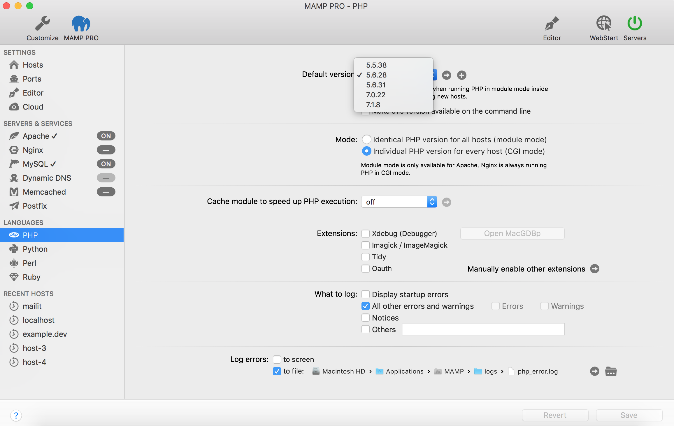Click the green Servers power icon
The image size is (674, 426).
point(635,23)
